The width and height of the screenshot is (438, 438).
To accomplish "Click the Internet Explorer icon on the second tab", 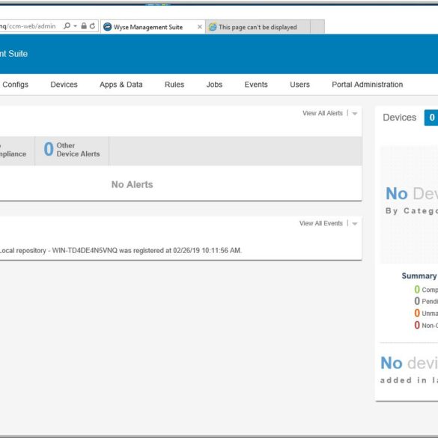I will point(213,27).
